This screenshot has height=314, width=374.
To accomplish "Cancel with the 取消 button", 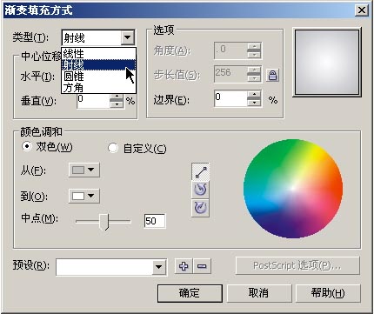I will [x=259, y=293].
